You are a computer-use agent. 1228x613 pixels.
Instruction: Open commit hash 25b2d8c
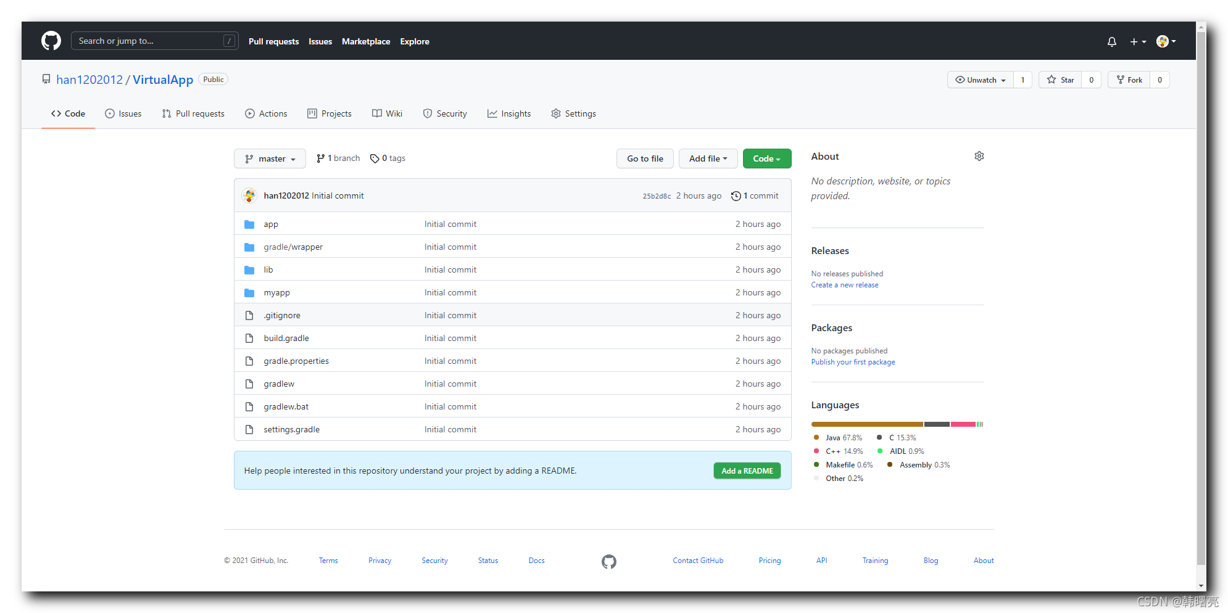(657, 196)
